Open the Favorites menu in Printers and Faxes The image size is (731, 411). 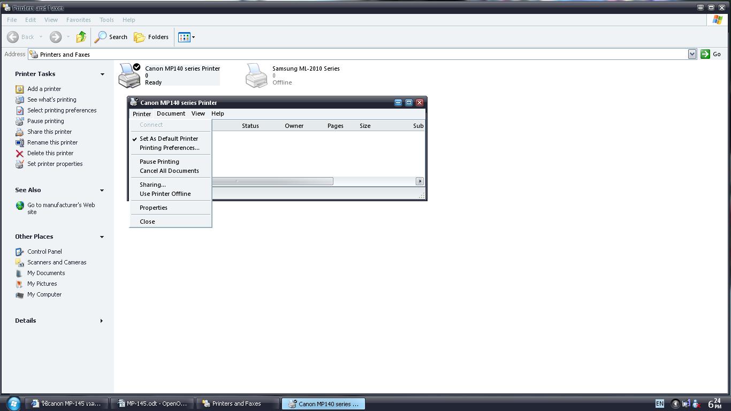point(78,20)
